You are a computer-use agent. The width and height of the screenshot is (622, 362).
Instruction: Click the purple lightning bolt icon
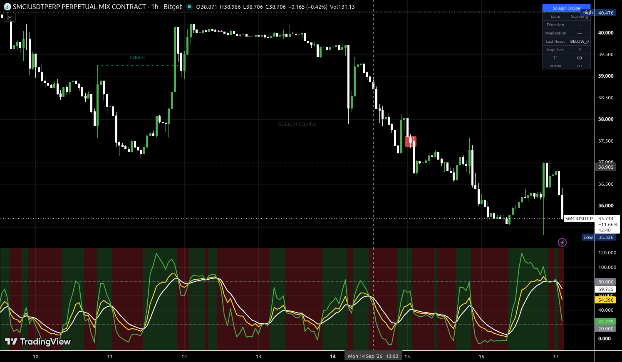tap(562, 242)
